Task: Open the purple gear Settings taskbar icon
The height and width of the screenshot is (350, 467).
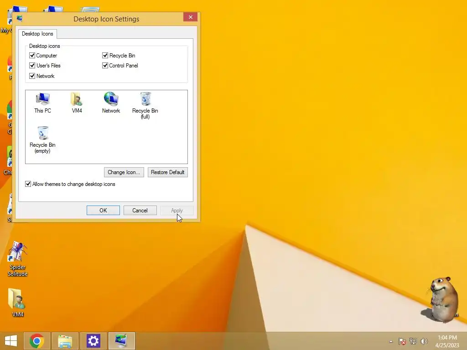Action: click(93, 341)
